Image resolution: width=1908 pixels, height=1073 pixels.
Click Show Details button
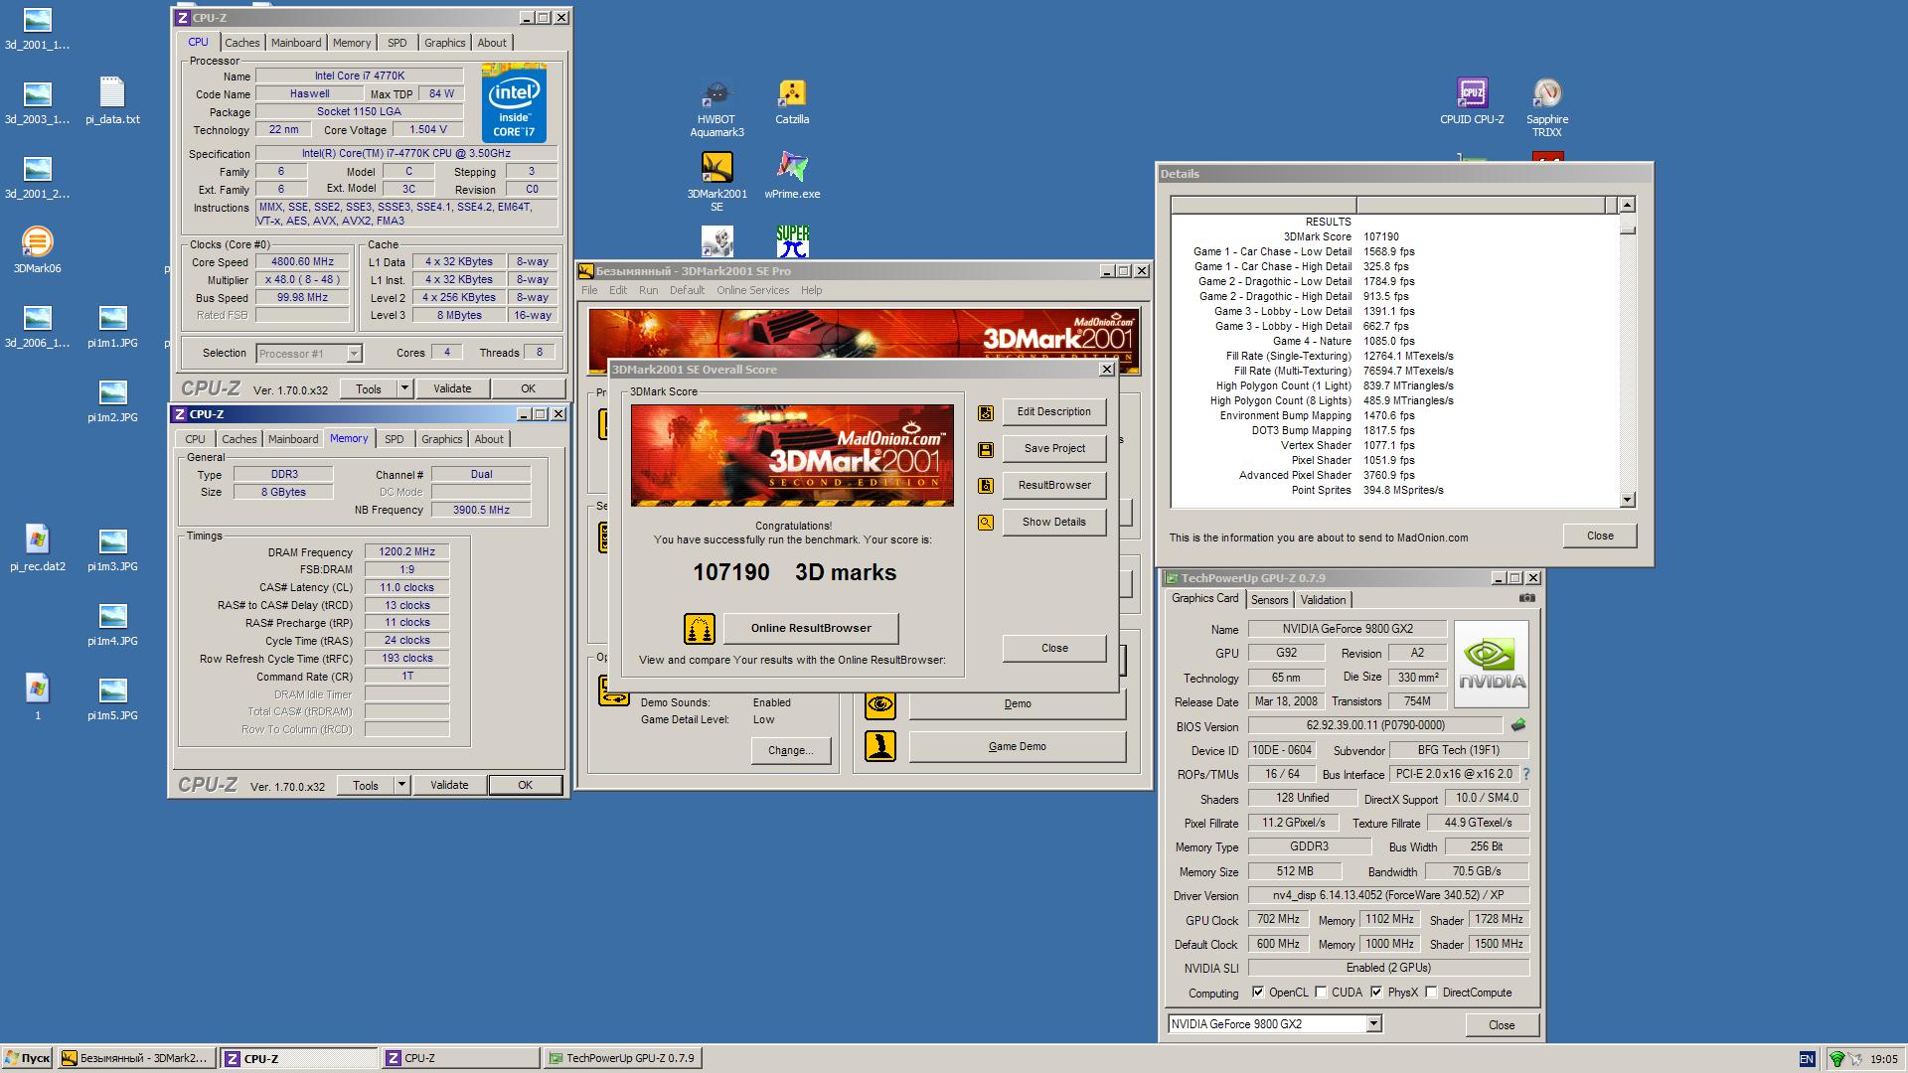pyautogui.click(x=1054, y=523)
